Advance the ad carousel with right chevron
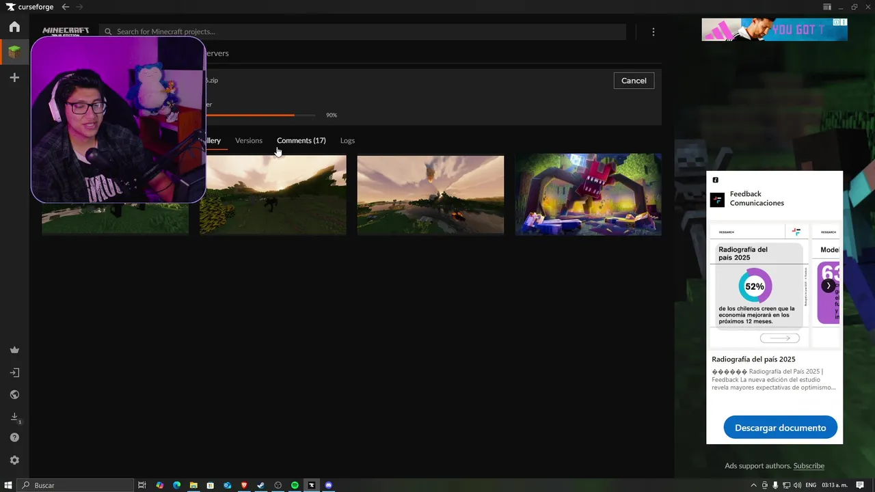This screenshot has height=492, width=875. click(x=829, y=286)
